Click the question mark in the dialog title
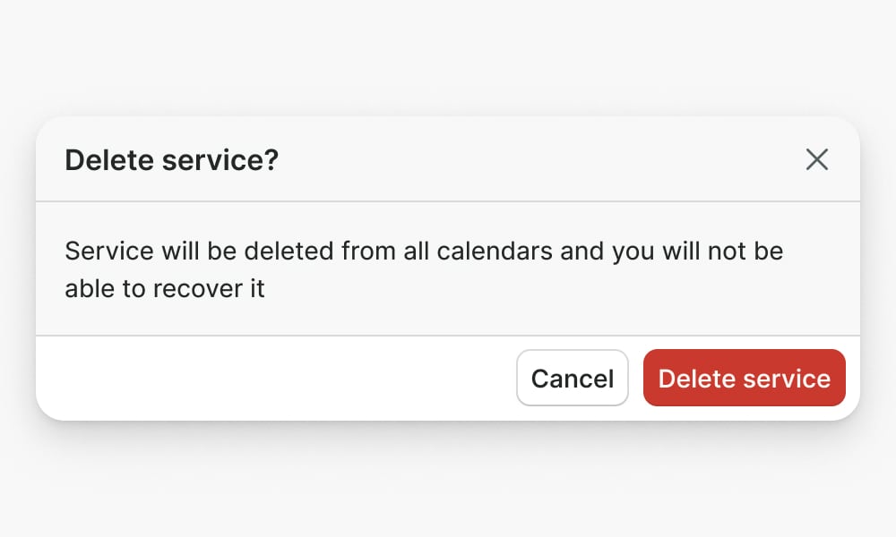Image resolution: width=896 pixels, height=537 pixels. 272,161
